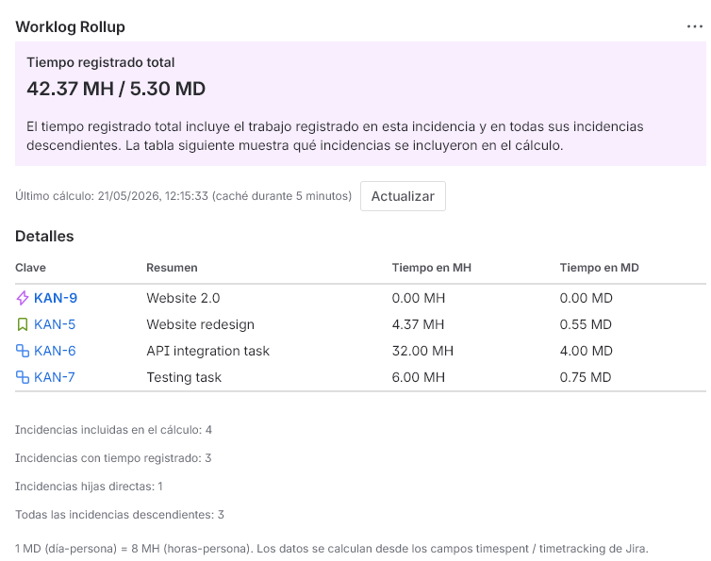Viewport: 711px width, 561px height.
Task: Select the Clave column header
Action: tap(30, 268)
